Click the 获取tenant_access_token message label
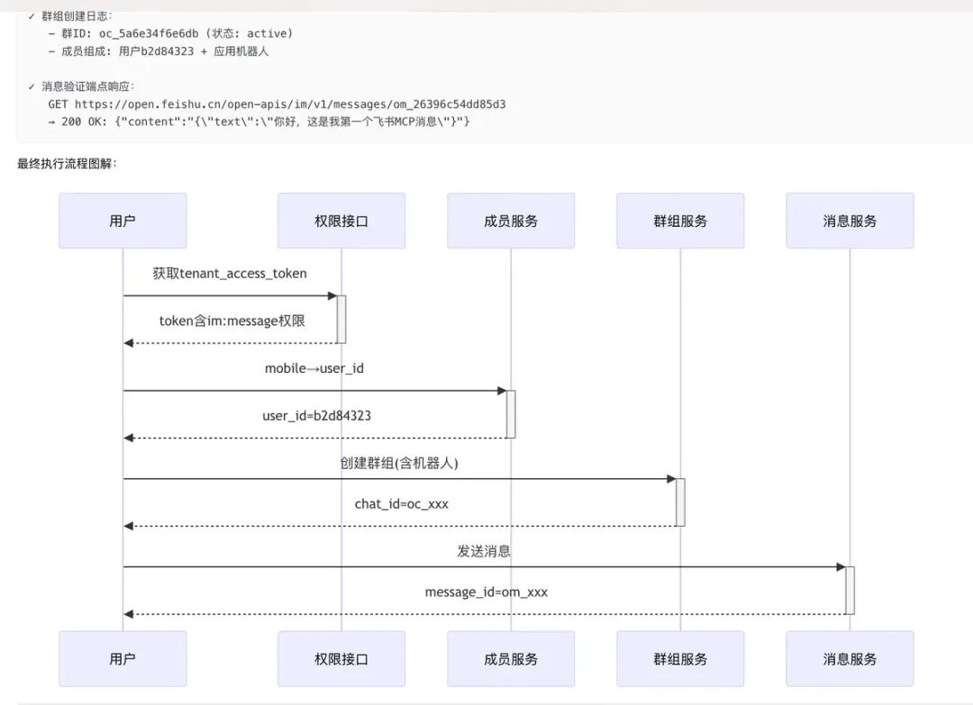This screenshot has width=973, height=705. [x=230, y=274]
